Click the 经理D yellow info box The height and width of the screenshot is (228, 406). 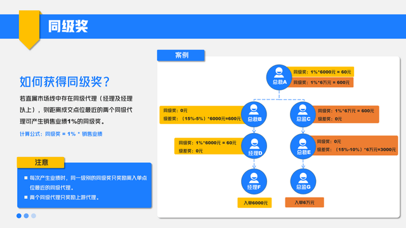click(209, 146)
